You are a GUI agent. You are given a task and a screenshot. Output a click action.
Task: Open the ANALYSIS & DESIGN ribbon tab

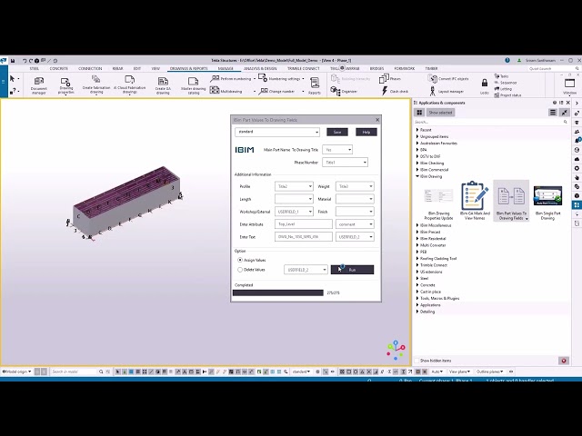click(x=260, y=69)
